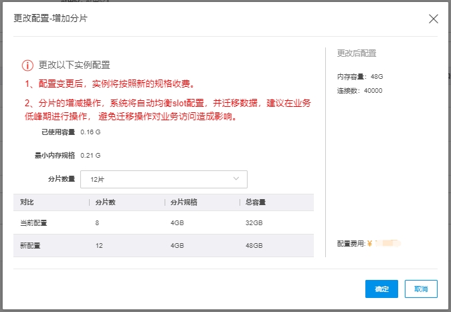Viewport: 451px width, 312px height.
Task: Close the 更改配置-增加分片 dialog
Action: (433, 19)
